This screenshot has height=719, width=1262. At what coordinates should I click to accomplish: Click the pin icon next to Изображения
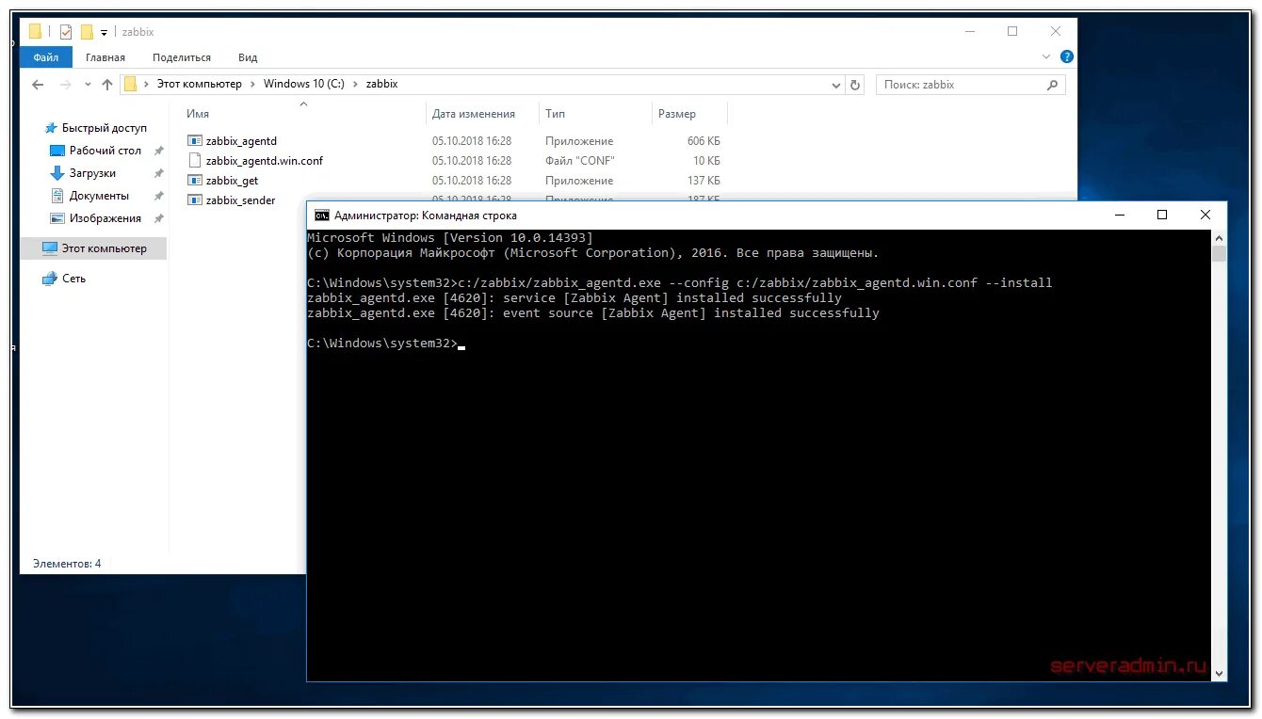point(158,218)
